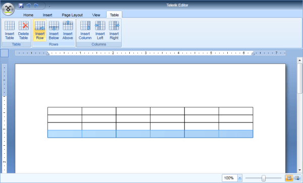
Task: Open the round application menu button
Action: click(8, 9)
